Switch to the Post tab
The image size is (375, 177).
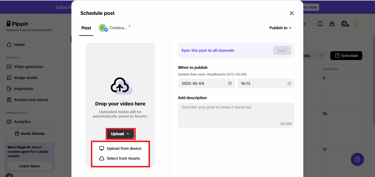tap(86, 28)
